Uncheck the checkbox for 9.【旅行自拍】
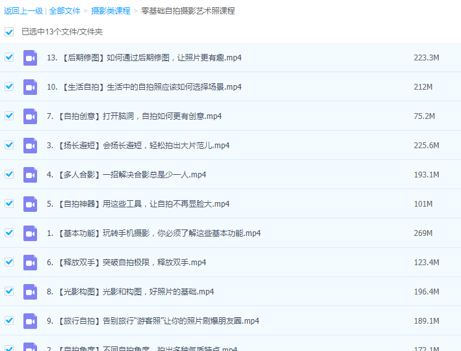461x351 pixels. click(x=9, y=320)
